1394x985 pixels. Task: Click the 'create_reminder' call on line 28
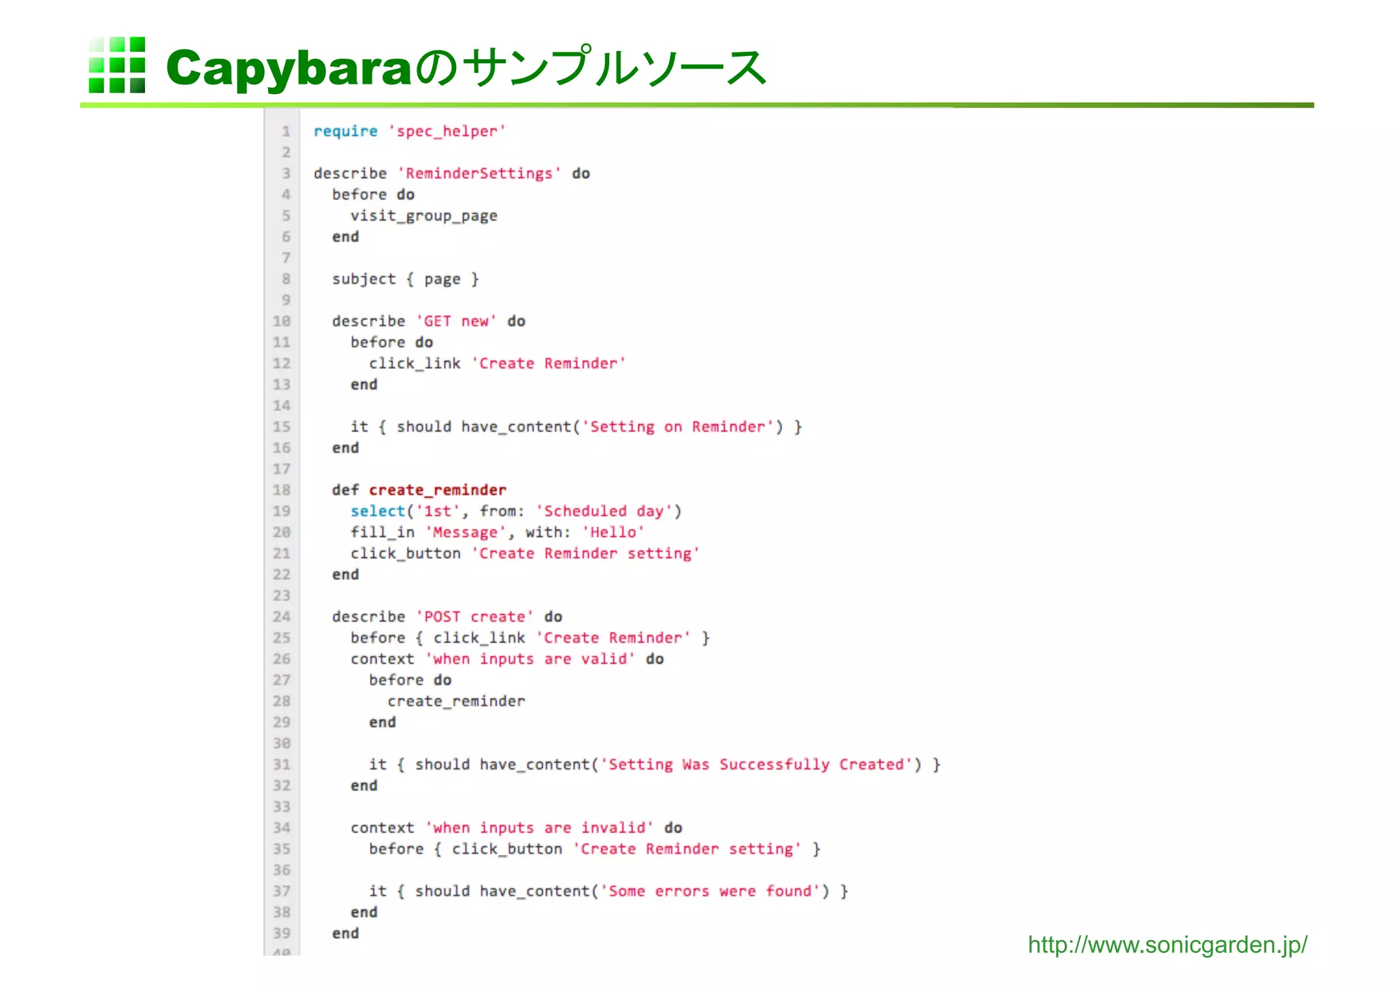(456, 701)
